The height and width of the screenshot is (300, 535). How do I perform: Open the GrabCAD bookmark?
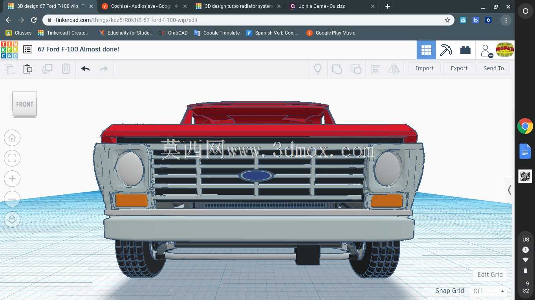point(173,33)
